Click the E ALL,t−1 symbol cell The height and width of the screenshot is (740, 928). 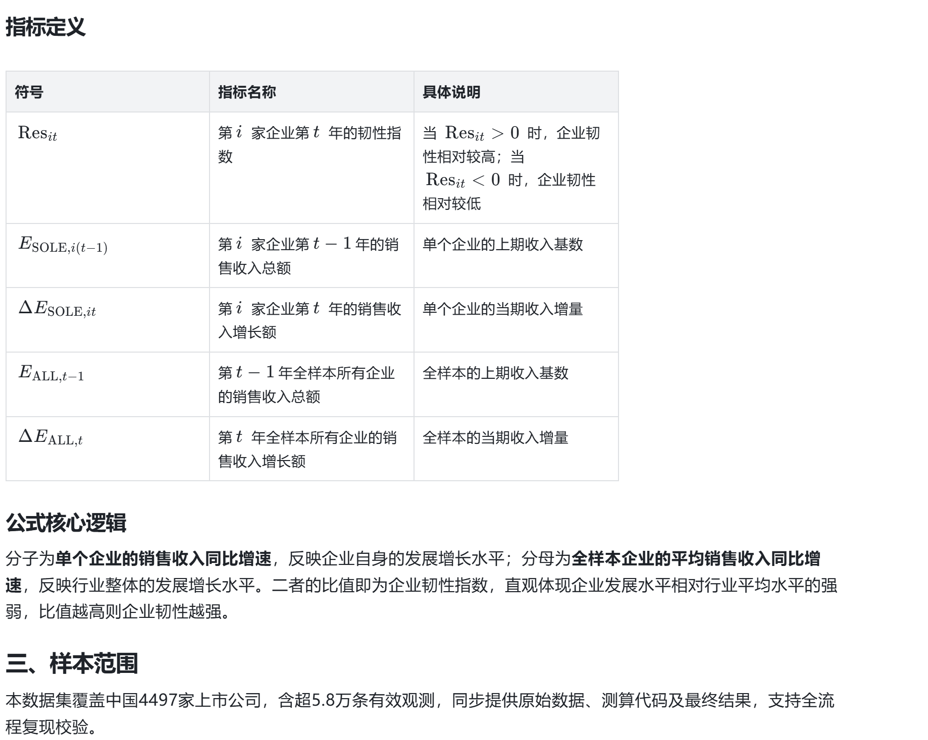tap(51, 373)
